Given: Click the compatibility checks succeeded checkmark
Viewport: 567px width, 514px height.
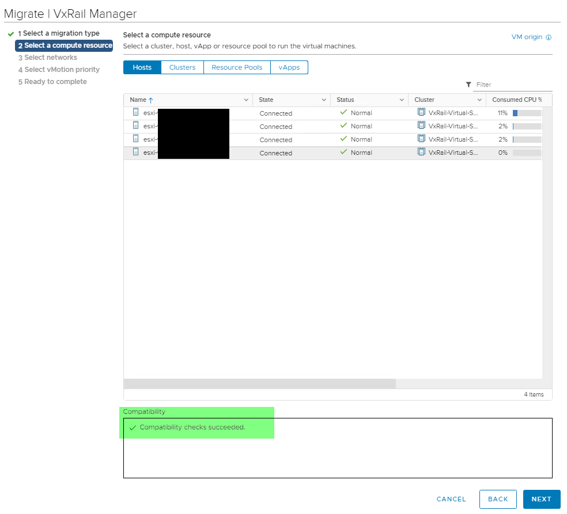Looking at the screenshot, I should pyautogui.click(x=133, y=427).
